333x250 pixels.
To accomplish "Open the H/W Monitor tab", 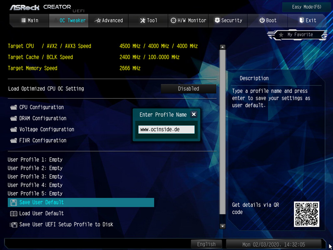I will (x=188, y=20).
